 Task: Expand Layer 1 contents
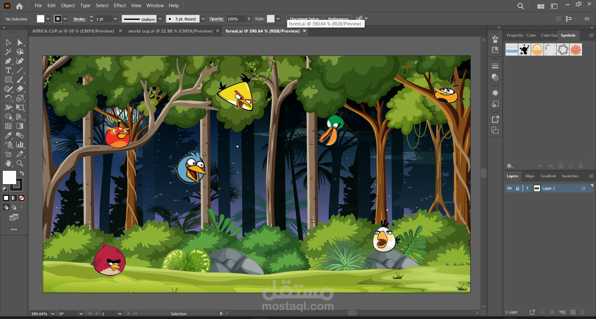(527, 188)
